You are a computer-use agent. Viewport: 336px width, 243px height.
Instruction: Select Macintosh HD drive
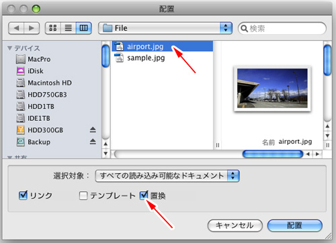(50, 83)
